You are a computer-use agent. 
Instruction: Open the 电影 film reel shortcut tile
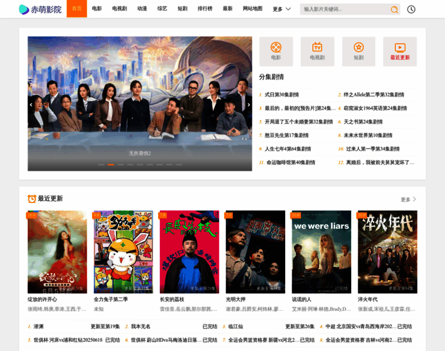[x=276, y=51]
